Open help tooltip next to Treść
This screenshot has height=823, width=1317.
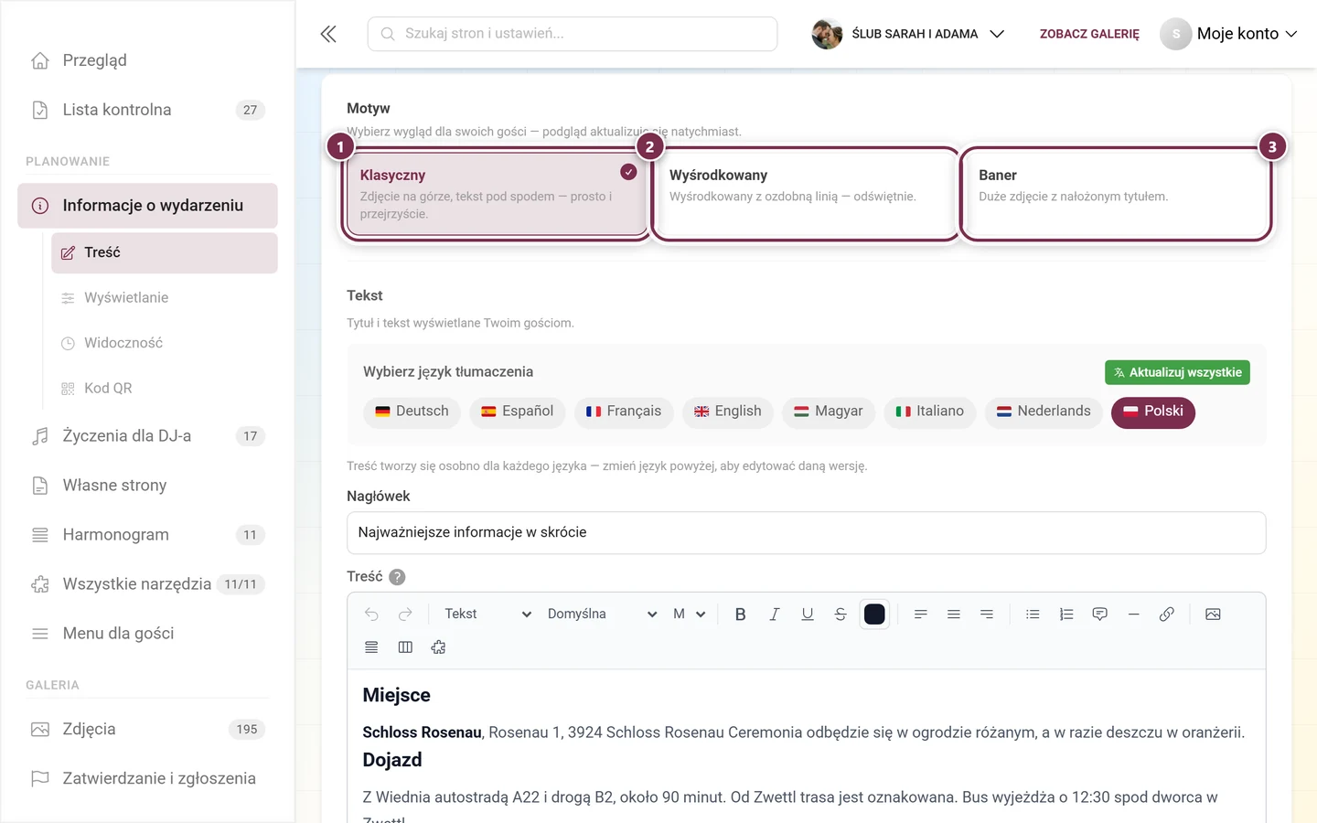(397, 577)
